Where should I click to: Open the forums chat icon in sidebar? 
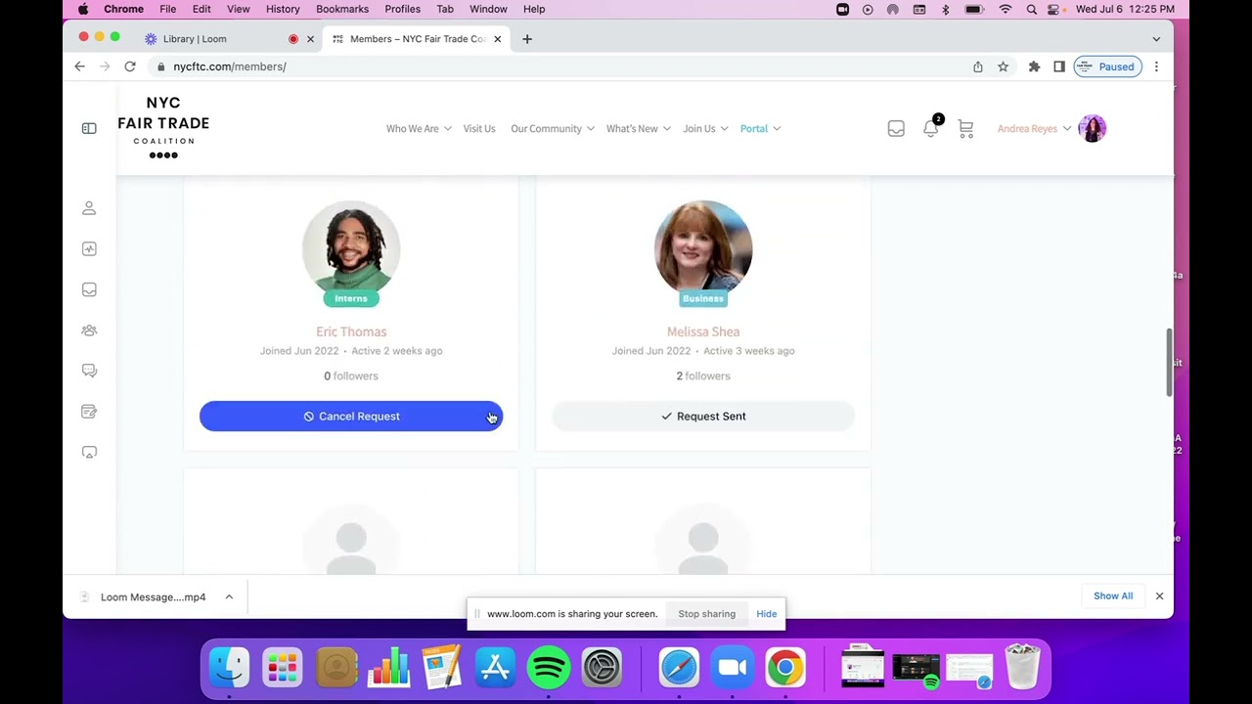89,371
